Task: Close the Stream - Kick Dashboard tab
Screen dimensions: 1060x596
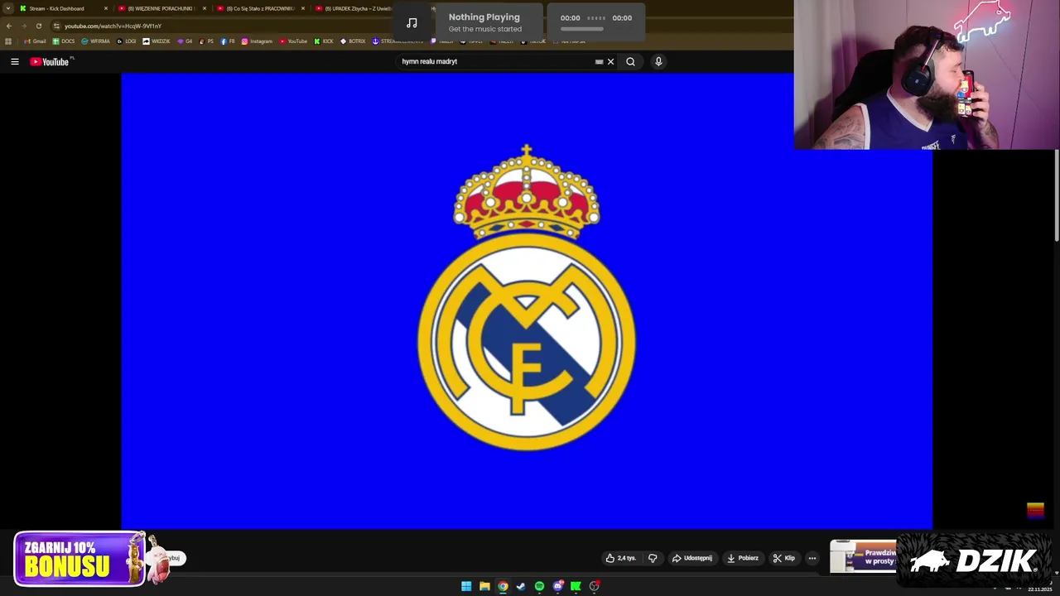Action: [x=106, y=8]
